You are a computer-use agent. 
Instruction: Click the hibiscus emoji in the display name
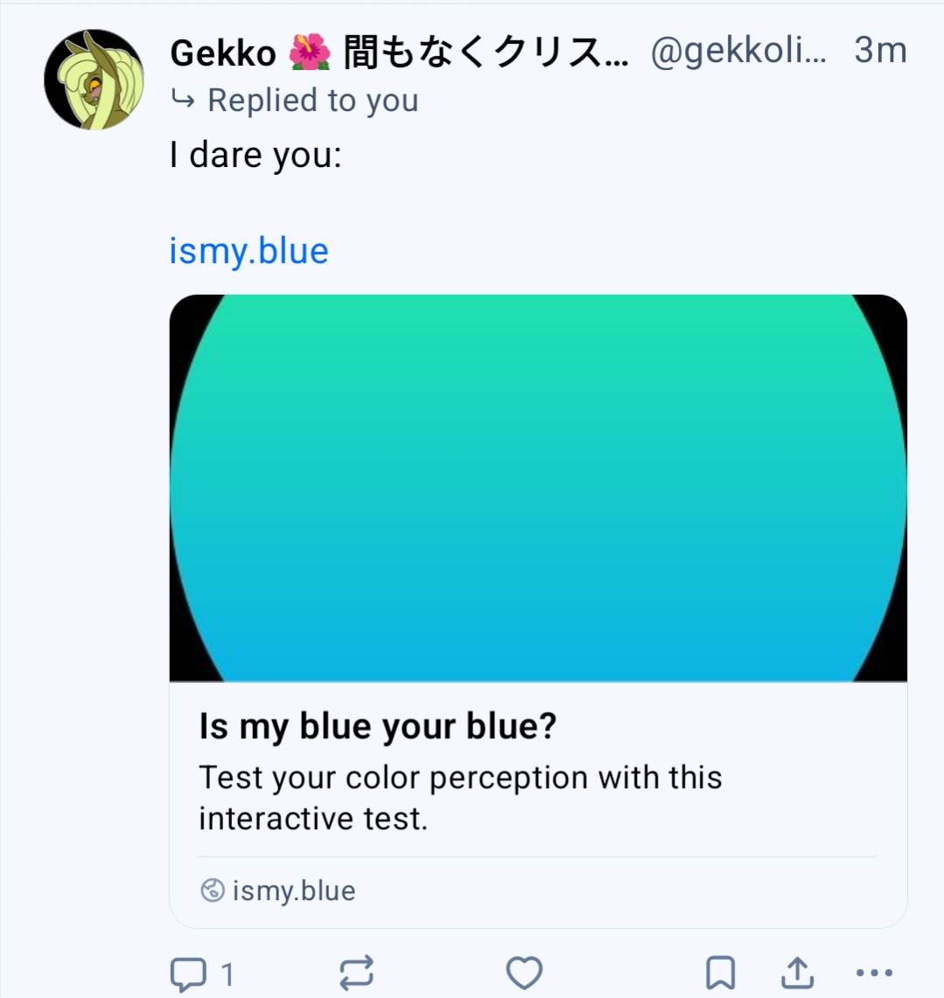[x=310, y=53]
